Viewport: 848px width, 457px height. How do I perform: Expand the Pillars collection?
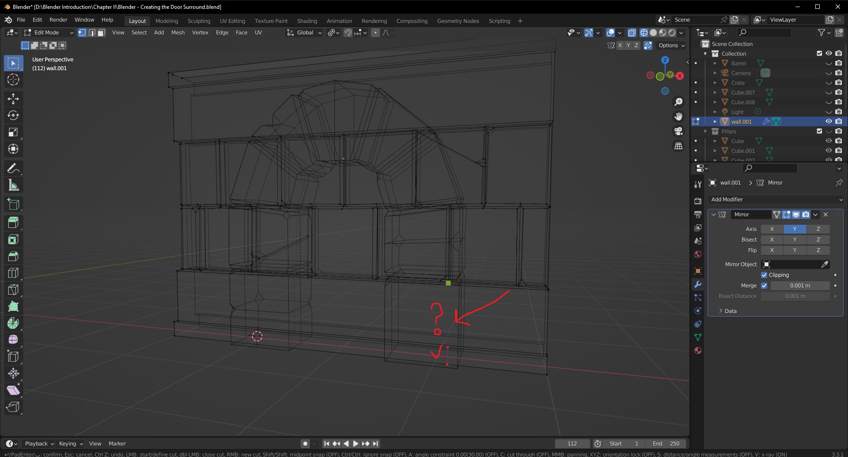point(705,131)
